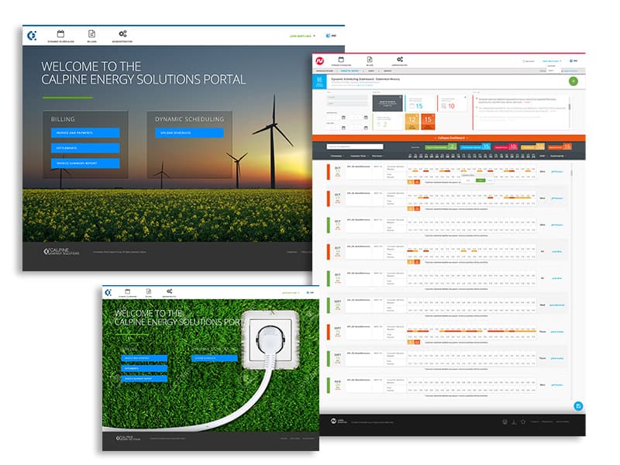The height and width of the screenshot is (465, 620).
Task: Click the smiley face icon in dashboard footer
Action: [x=505, y=422]
